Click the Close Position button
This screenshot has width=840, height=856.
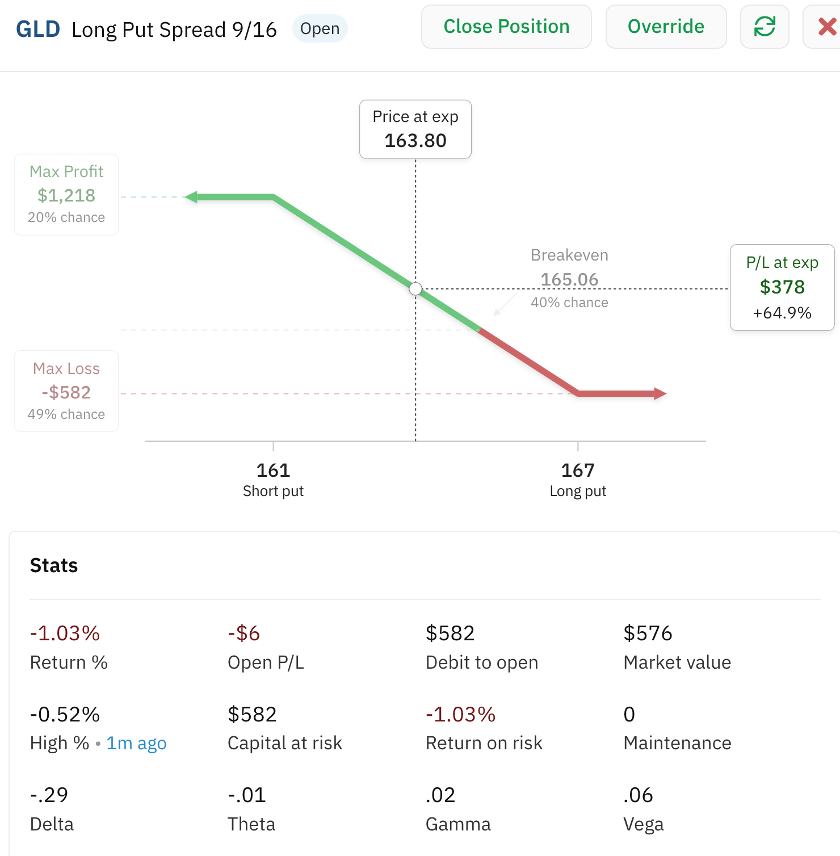pos(506,26)
